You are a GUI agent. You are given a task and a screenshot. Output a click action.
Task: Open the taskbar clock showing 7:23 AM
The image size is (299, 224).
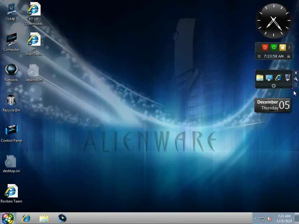[x=284, y=218]
